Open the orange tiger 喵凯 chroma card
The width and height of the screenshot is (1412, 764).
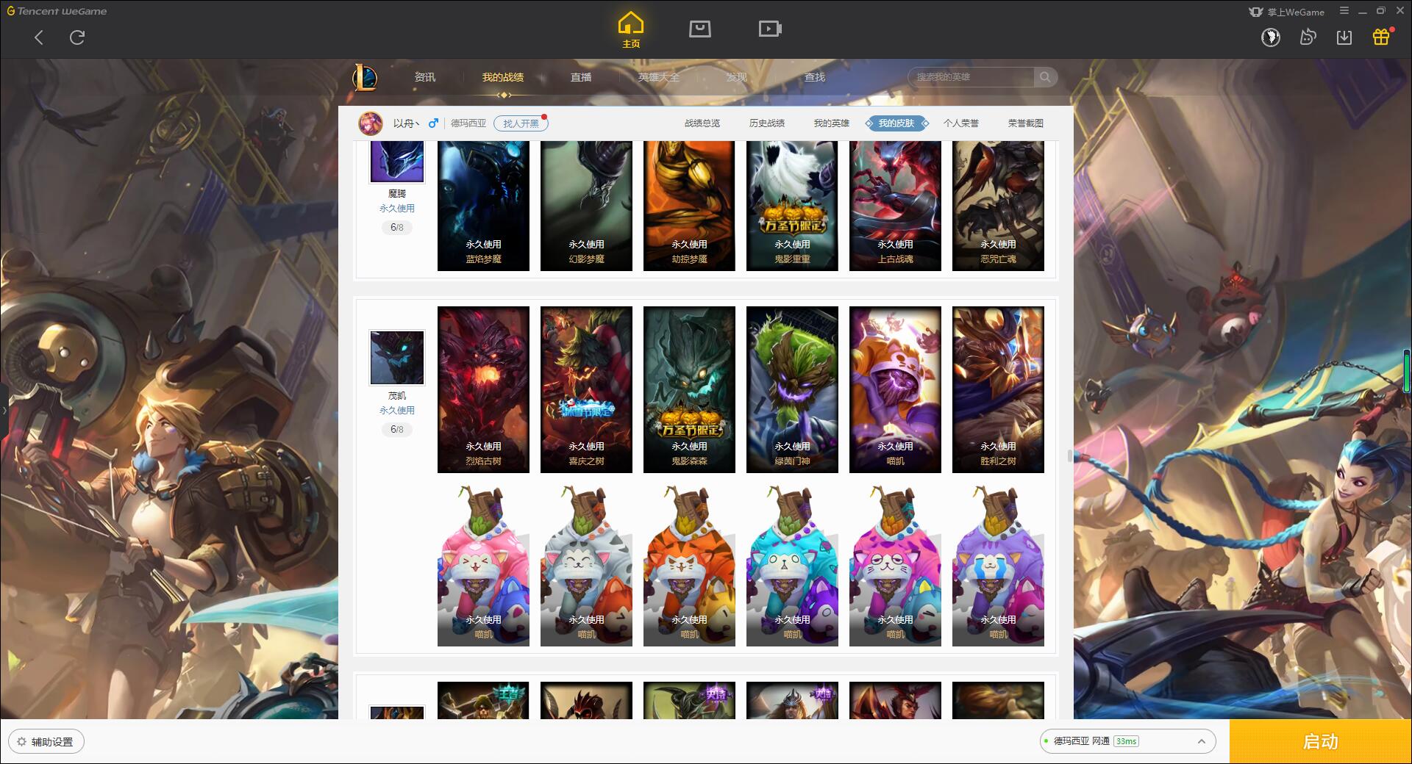pos(689,565)
